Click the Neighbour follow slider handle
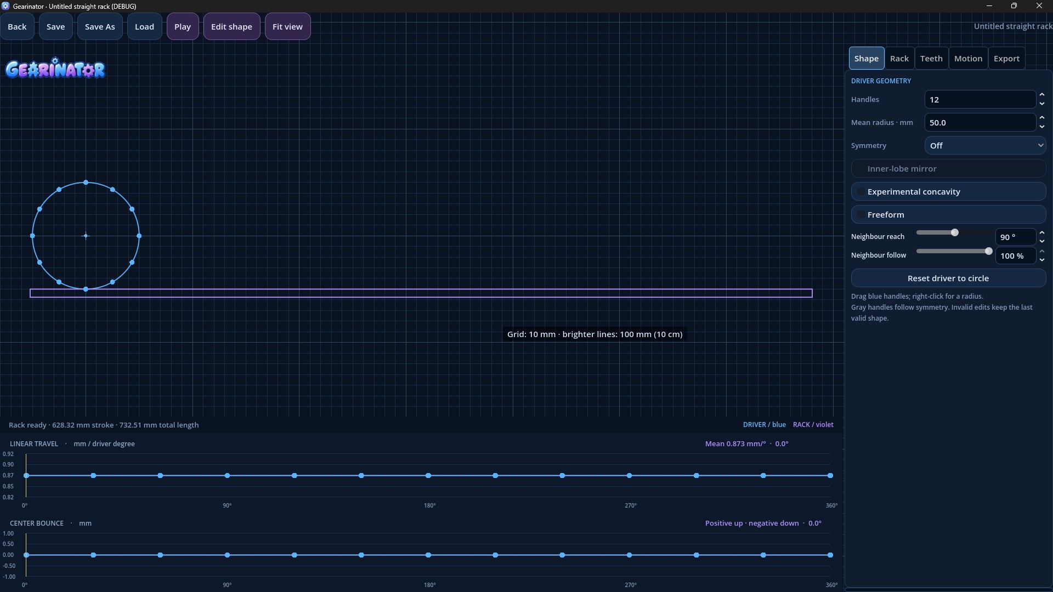Image resolution: width=1053 pixels, height=592 pixels. coord(988,251)
